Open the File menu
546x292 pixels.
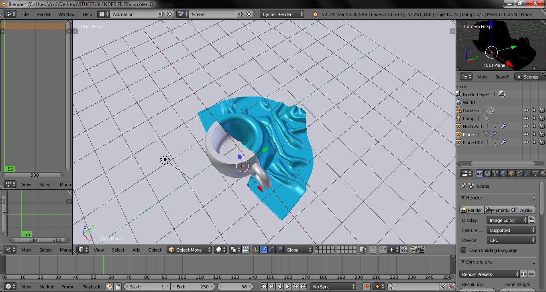tap(25, 14)
